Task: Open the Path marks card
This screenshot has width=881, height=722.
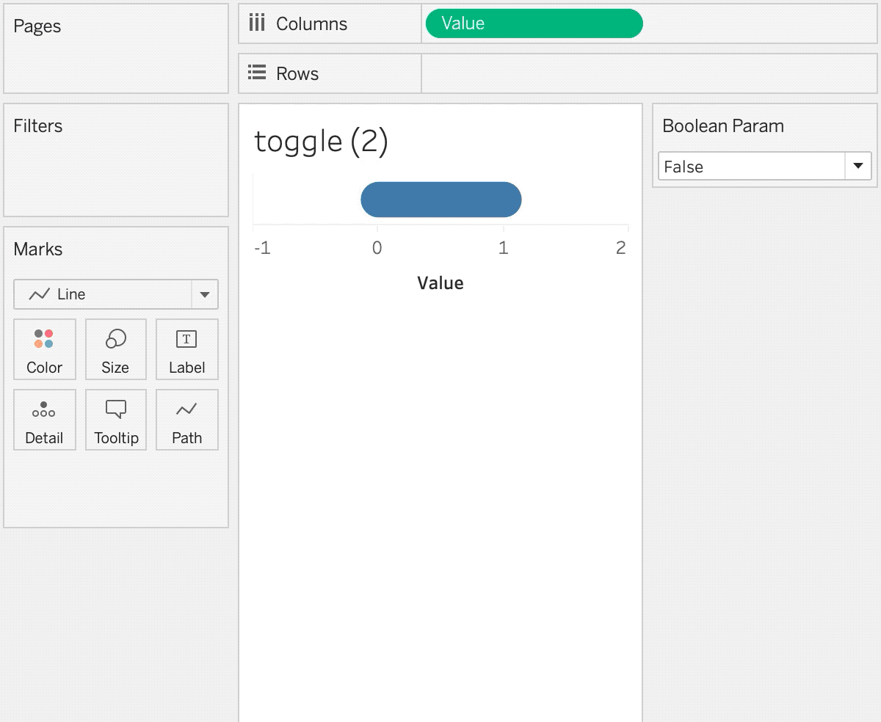Action: click(x=187, y=420)
